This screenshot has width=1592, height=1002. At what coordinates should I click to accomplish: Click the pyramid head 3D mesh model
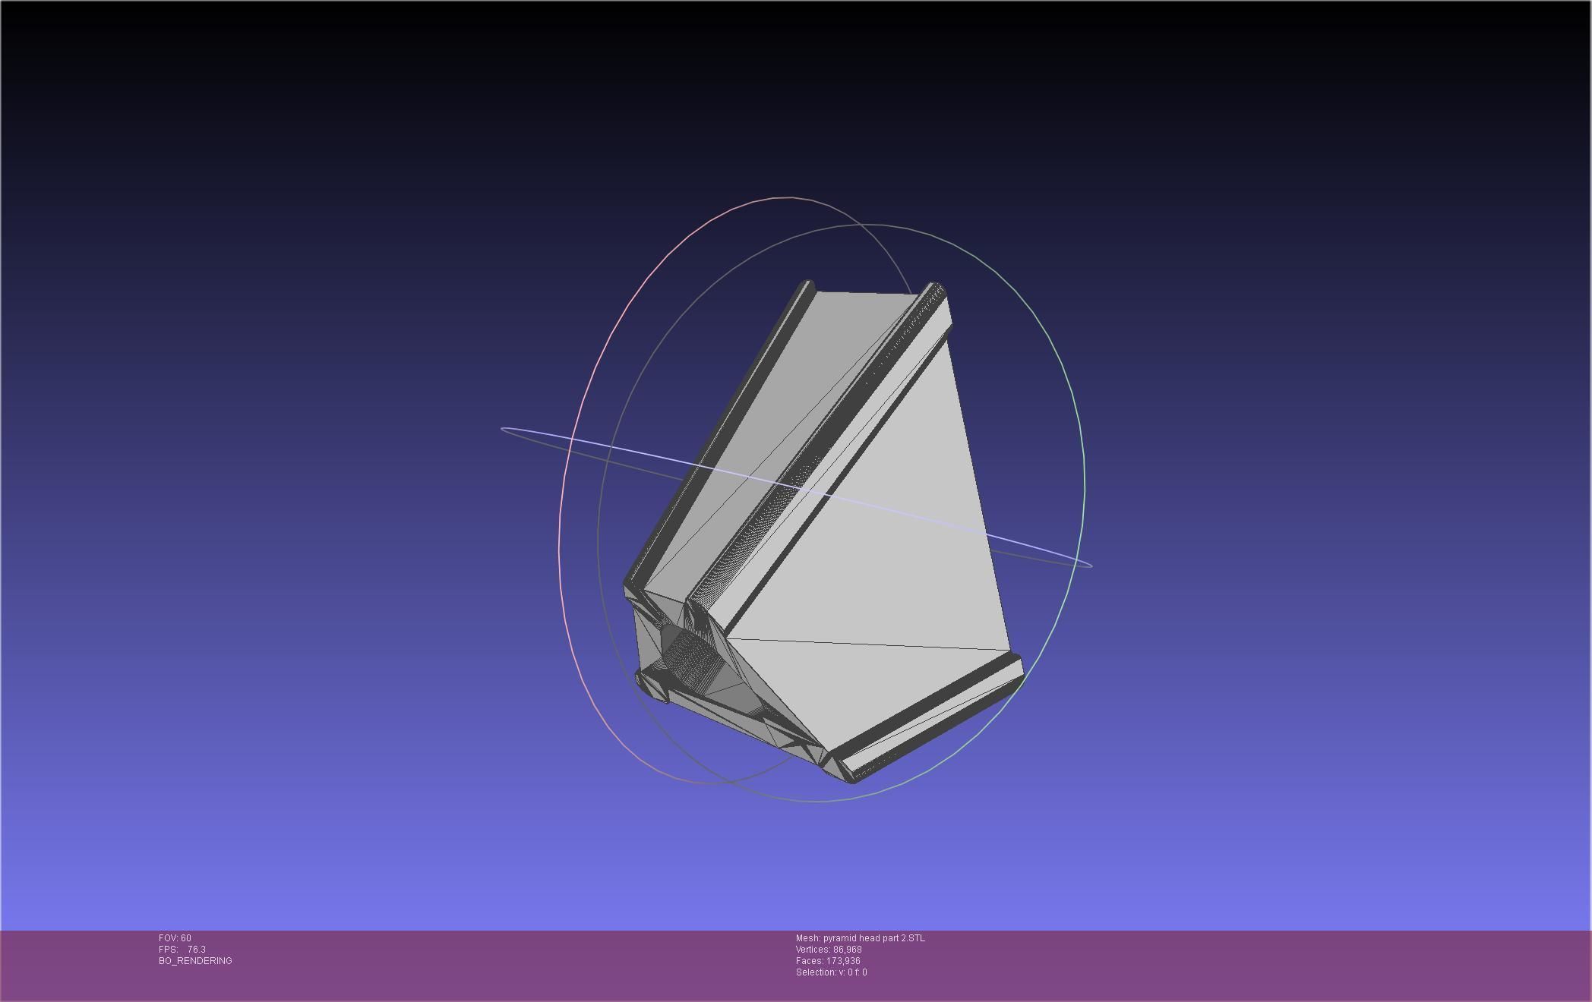[x=824, y=531]
